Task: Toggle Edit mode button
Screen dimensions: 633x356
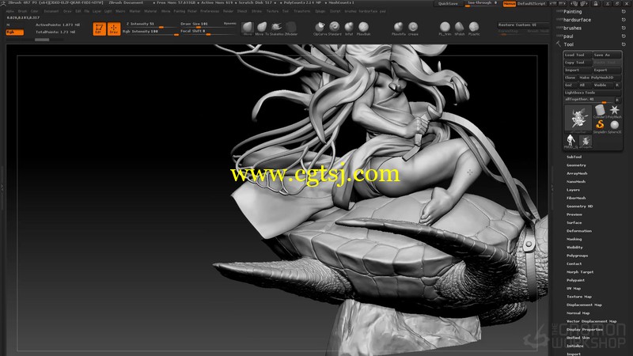Action: pos(100,28)
